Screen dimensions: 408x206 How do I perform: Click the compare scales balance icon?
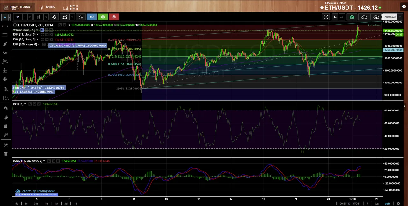click(x=81, y=17)
